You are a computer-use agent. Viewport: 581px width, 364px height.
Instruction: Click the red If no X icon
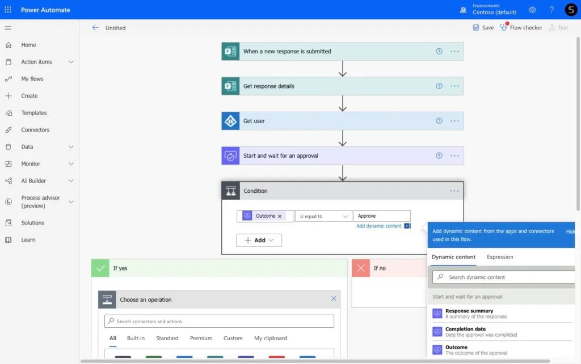(361, 268)
